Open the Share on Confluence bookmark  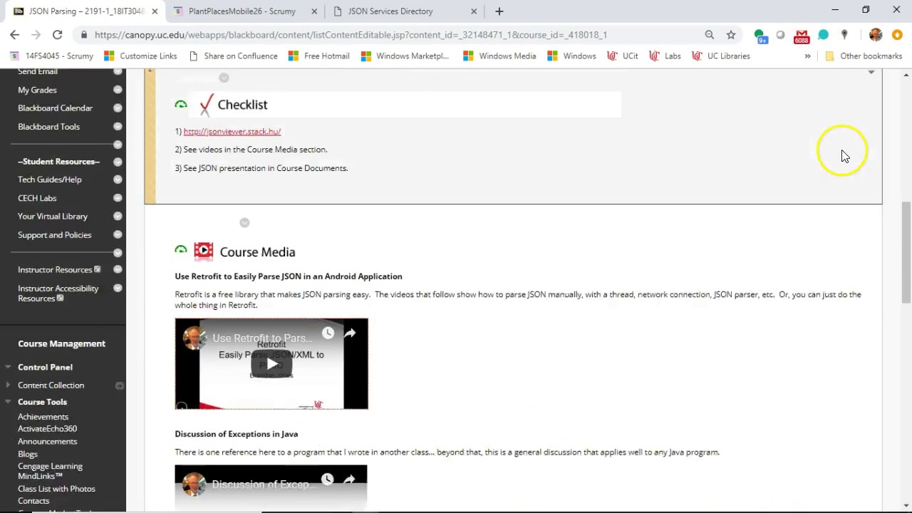233,56
